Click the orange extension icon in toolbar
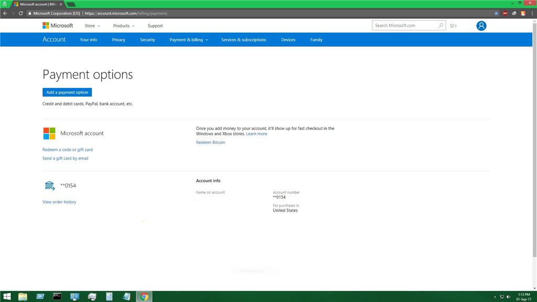 [x=523, y=13]
